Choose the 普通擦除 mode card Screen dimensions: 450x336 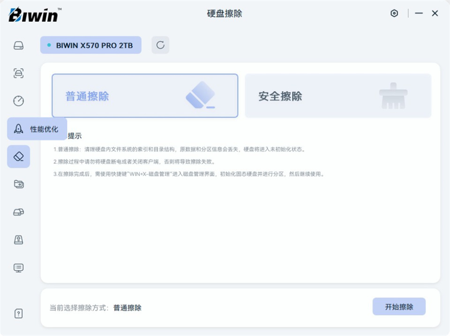(145, 95)
